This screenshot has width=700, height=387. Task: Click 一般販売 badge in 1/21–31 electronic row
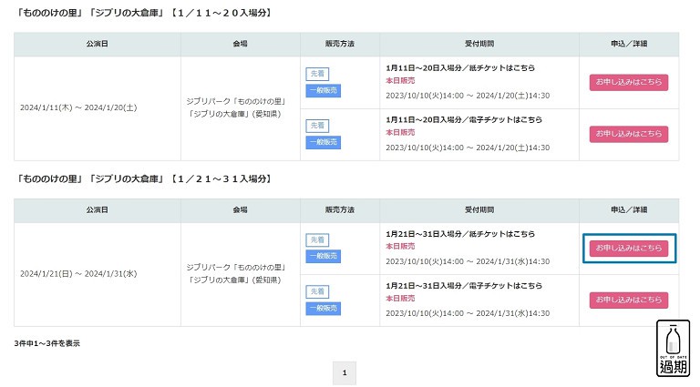click(324, 309)
